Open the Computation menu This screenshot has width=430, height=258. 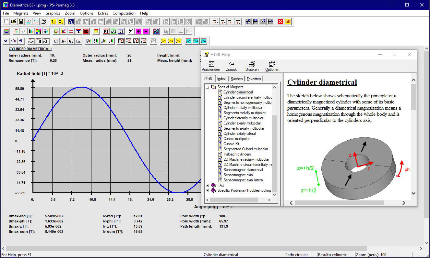[x=124, y=13]
